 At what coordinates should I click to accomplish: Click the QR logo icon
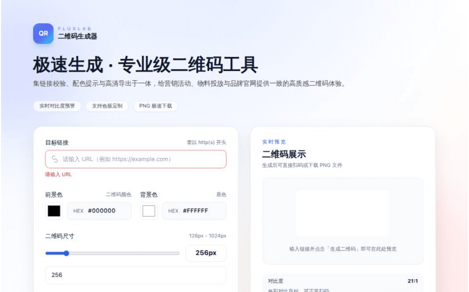(x=43, y=34)
